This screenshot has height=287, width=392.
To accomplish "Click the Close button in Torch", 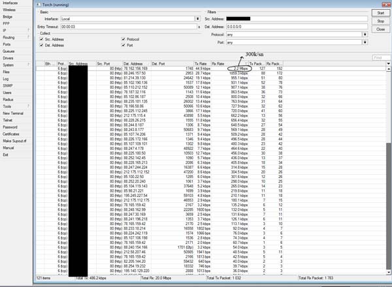I will [x=380, y=29].
